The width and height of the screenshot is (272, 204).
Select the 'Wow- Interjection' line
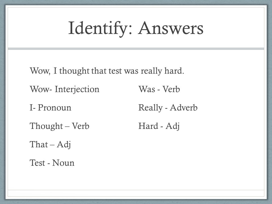point(65,90)
